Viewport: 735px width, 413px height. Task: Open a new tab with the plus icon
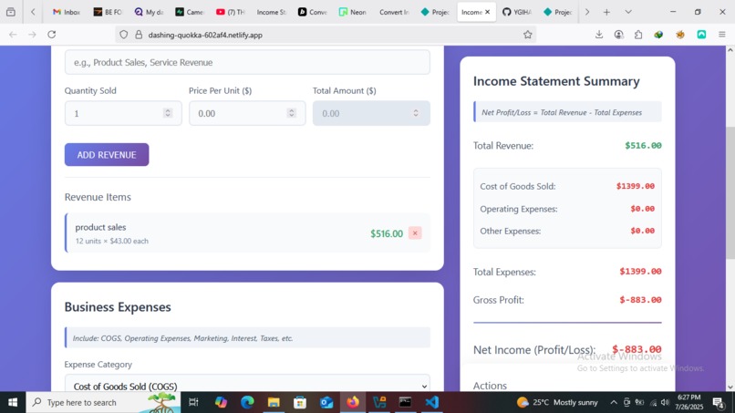coord(606,12)
